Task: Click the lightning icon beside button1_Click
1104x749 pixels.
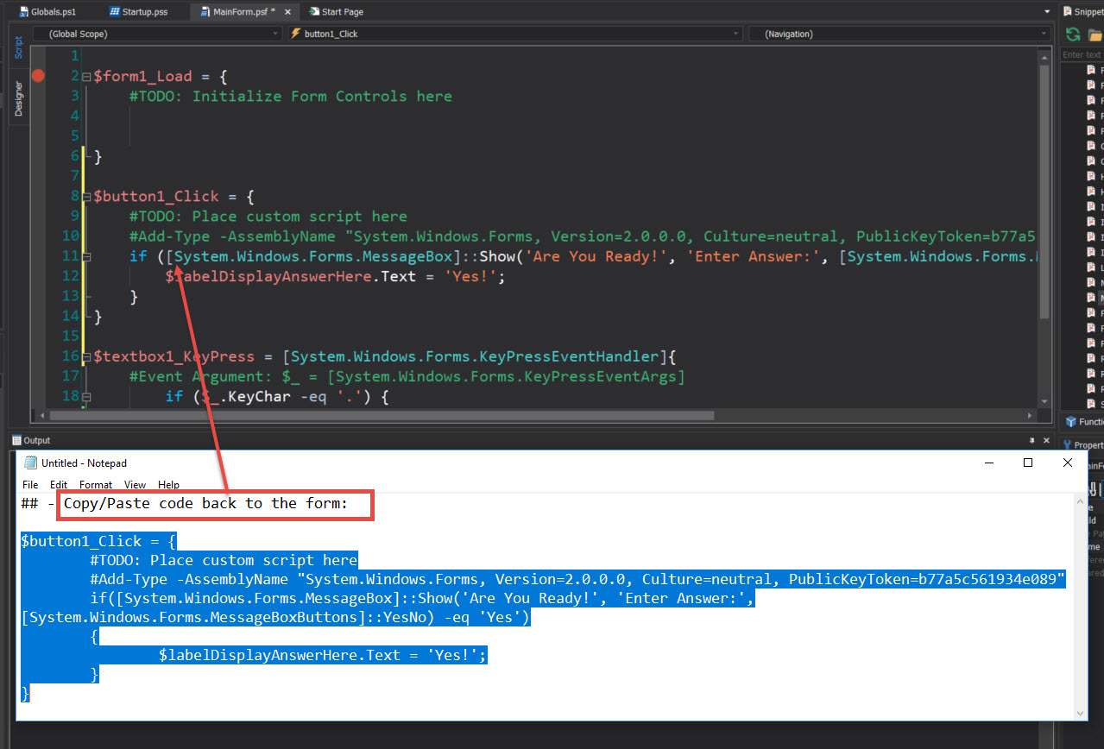Action: [296, 34]
